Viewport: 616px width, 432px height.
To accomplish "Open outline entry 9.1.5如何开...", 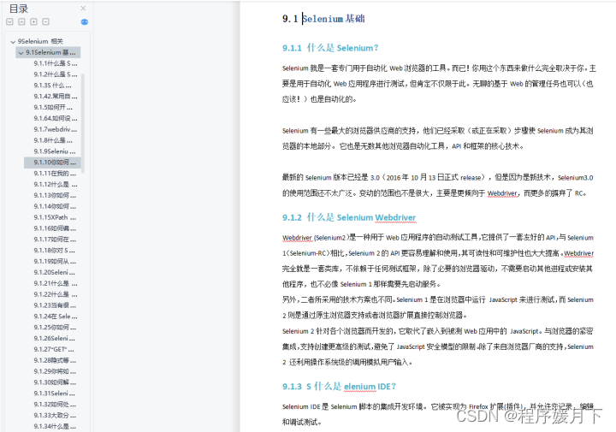I will [x=53, y=107].
